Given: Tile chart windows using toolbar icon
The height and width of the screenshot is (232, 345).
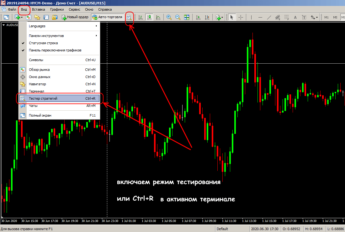Looking at the screenshot, I should click(187, 17).
